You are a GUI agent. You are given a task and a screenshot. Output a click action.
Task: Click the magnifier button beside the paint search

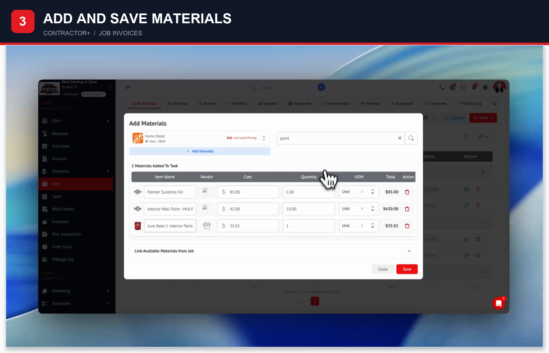(x=411, y=138)
